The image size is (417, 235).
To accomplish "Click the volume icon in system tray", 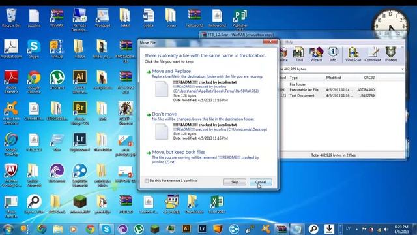I will pos(386,229).
